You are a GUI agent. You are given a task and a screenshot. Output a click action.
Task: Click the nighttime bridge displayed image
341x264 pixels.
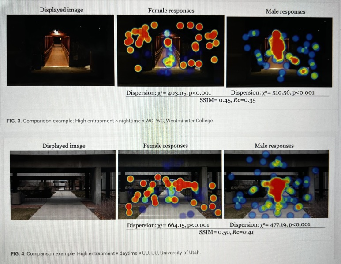(x=60, y=50)
